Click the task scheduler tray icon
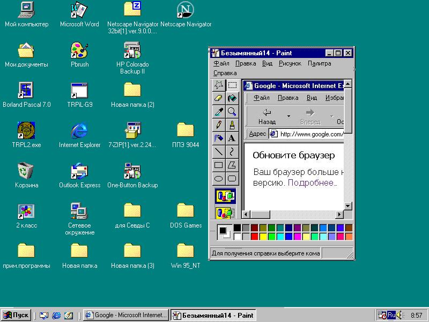This screenshot has width=429, height=322. pos(382,315)
